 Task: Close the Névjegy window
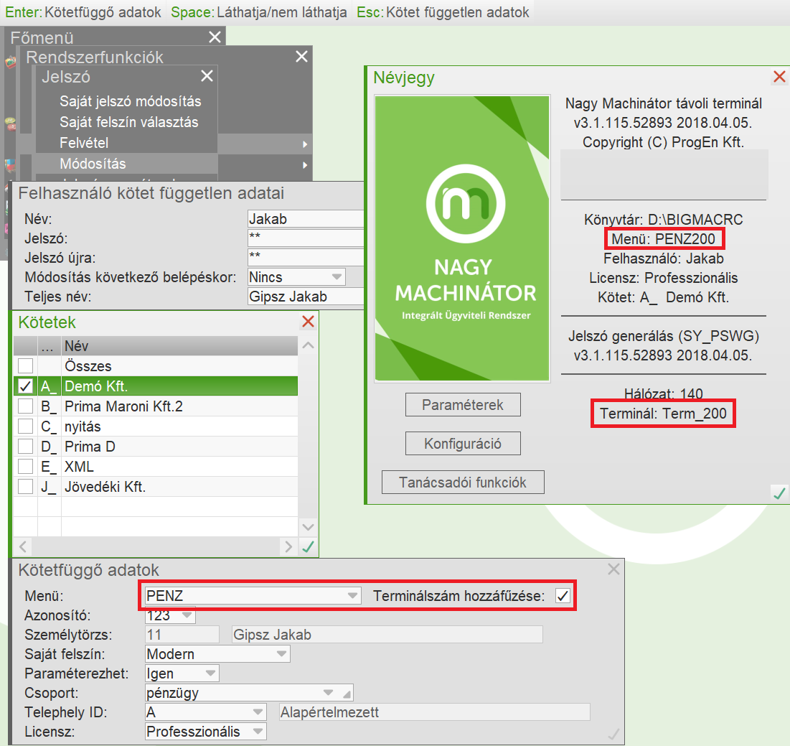(779, 77)
